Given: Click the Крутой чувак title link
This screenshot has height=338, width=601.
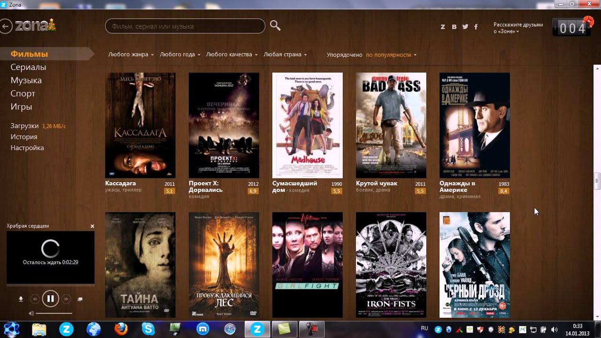Looking at the screenshot, I should (x=377, y=183).
